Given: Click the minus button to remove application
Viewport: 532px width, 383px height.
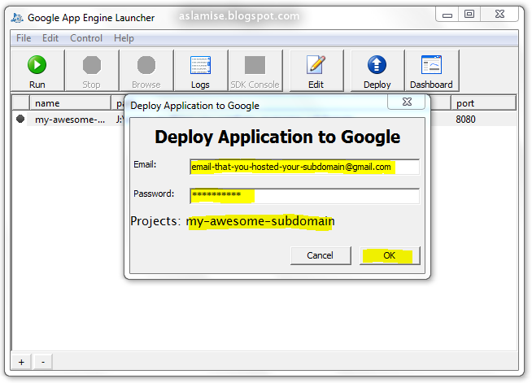Looking at the screenshot, I should (x=43, y=362).
